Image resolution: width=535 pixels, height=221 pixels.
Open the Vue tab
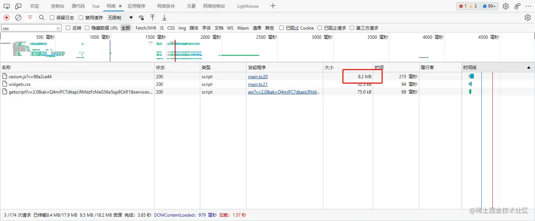(x=96, y=6)
